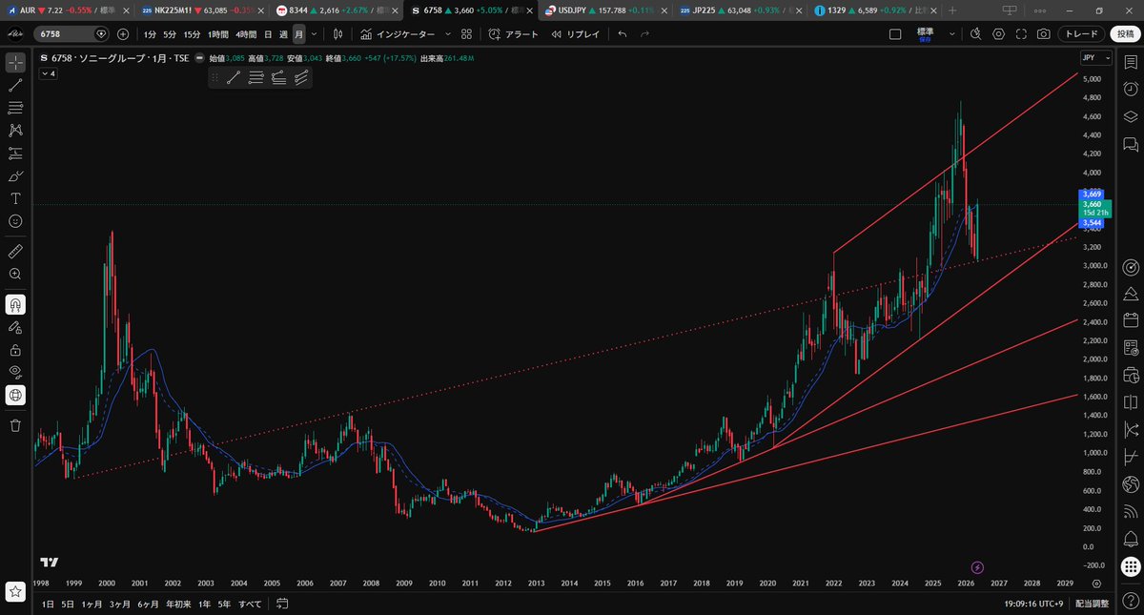Image resolution: width=1144 pixels, height=615 pixels.
Task: Open the patterns drawing tools
Action: coord(15,130)
